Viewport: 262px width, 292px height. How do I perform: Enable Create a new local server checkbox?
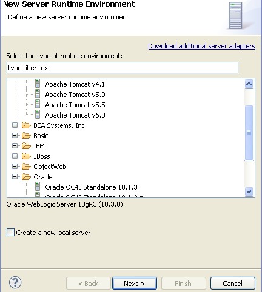[x=10, y=233]
